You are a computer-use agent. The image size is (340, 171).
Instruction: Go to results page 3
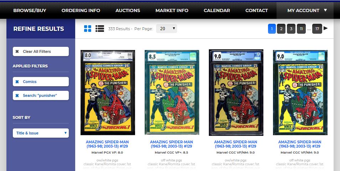tap(291, 29)
